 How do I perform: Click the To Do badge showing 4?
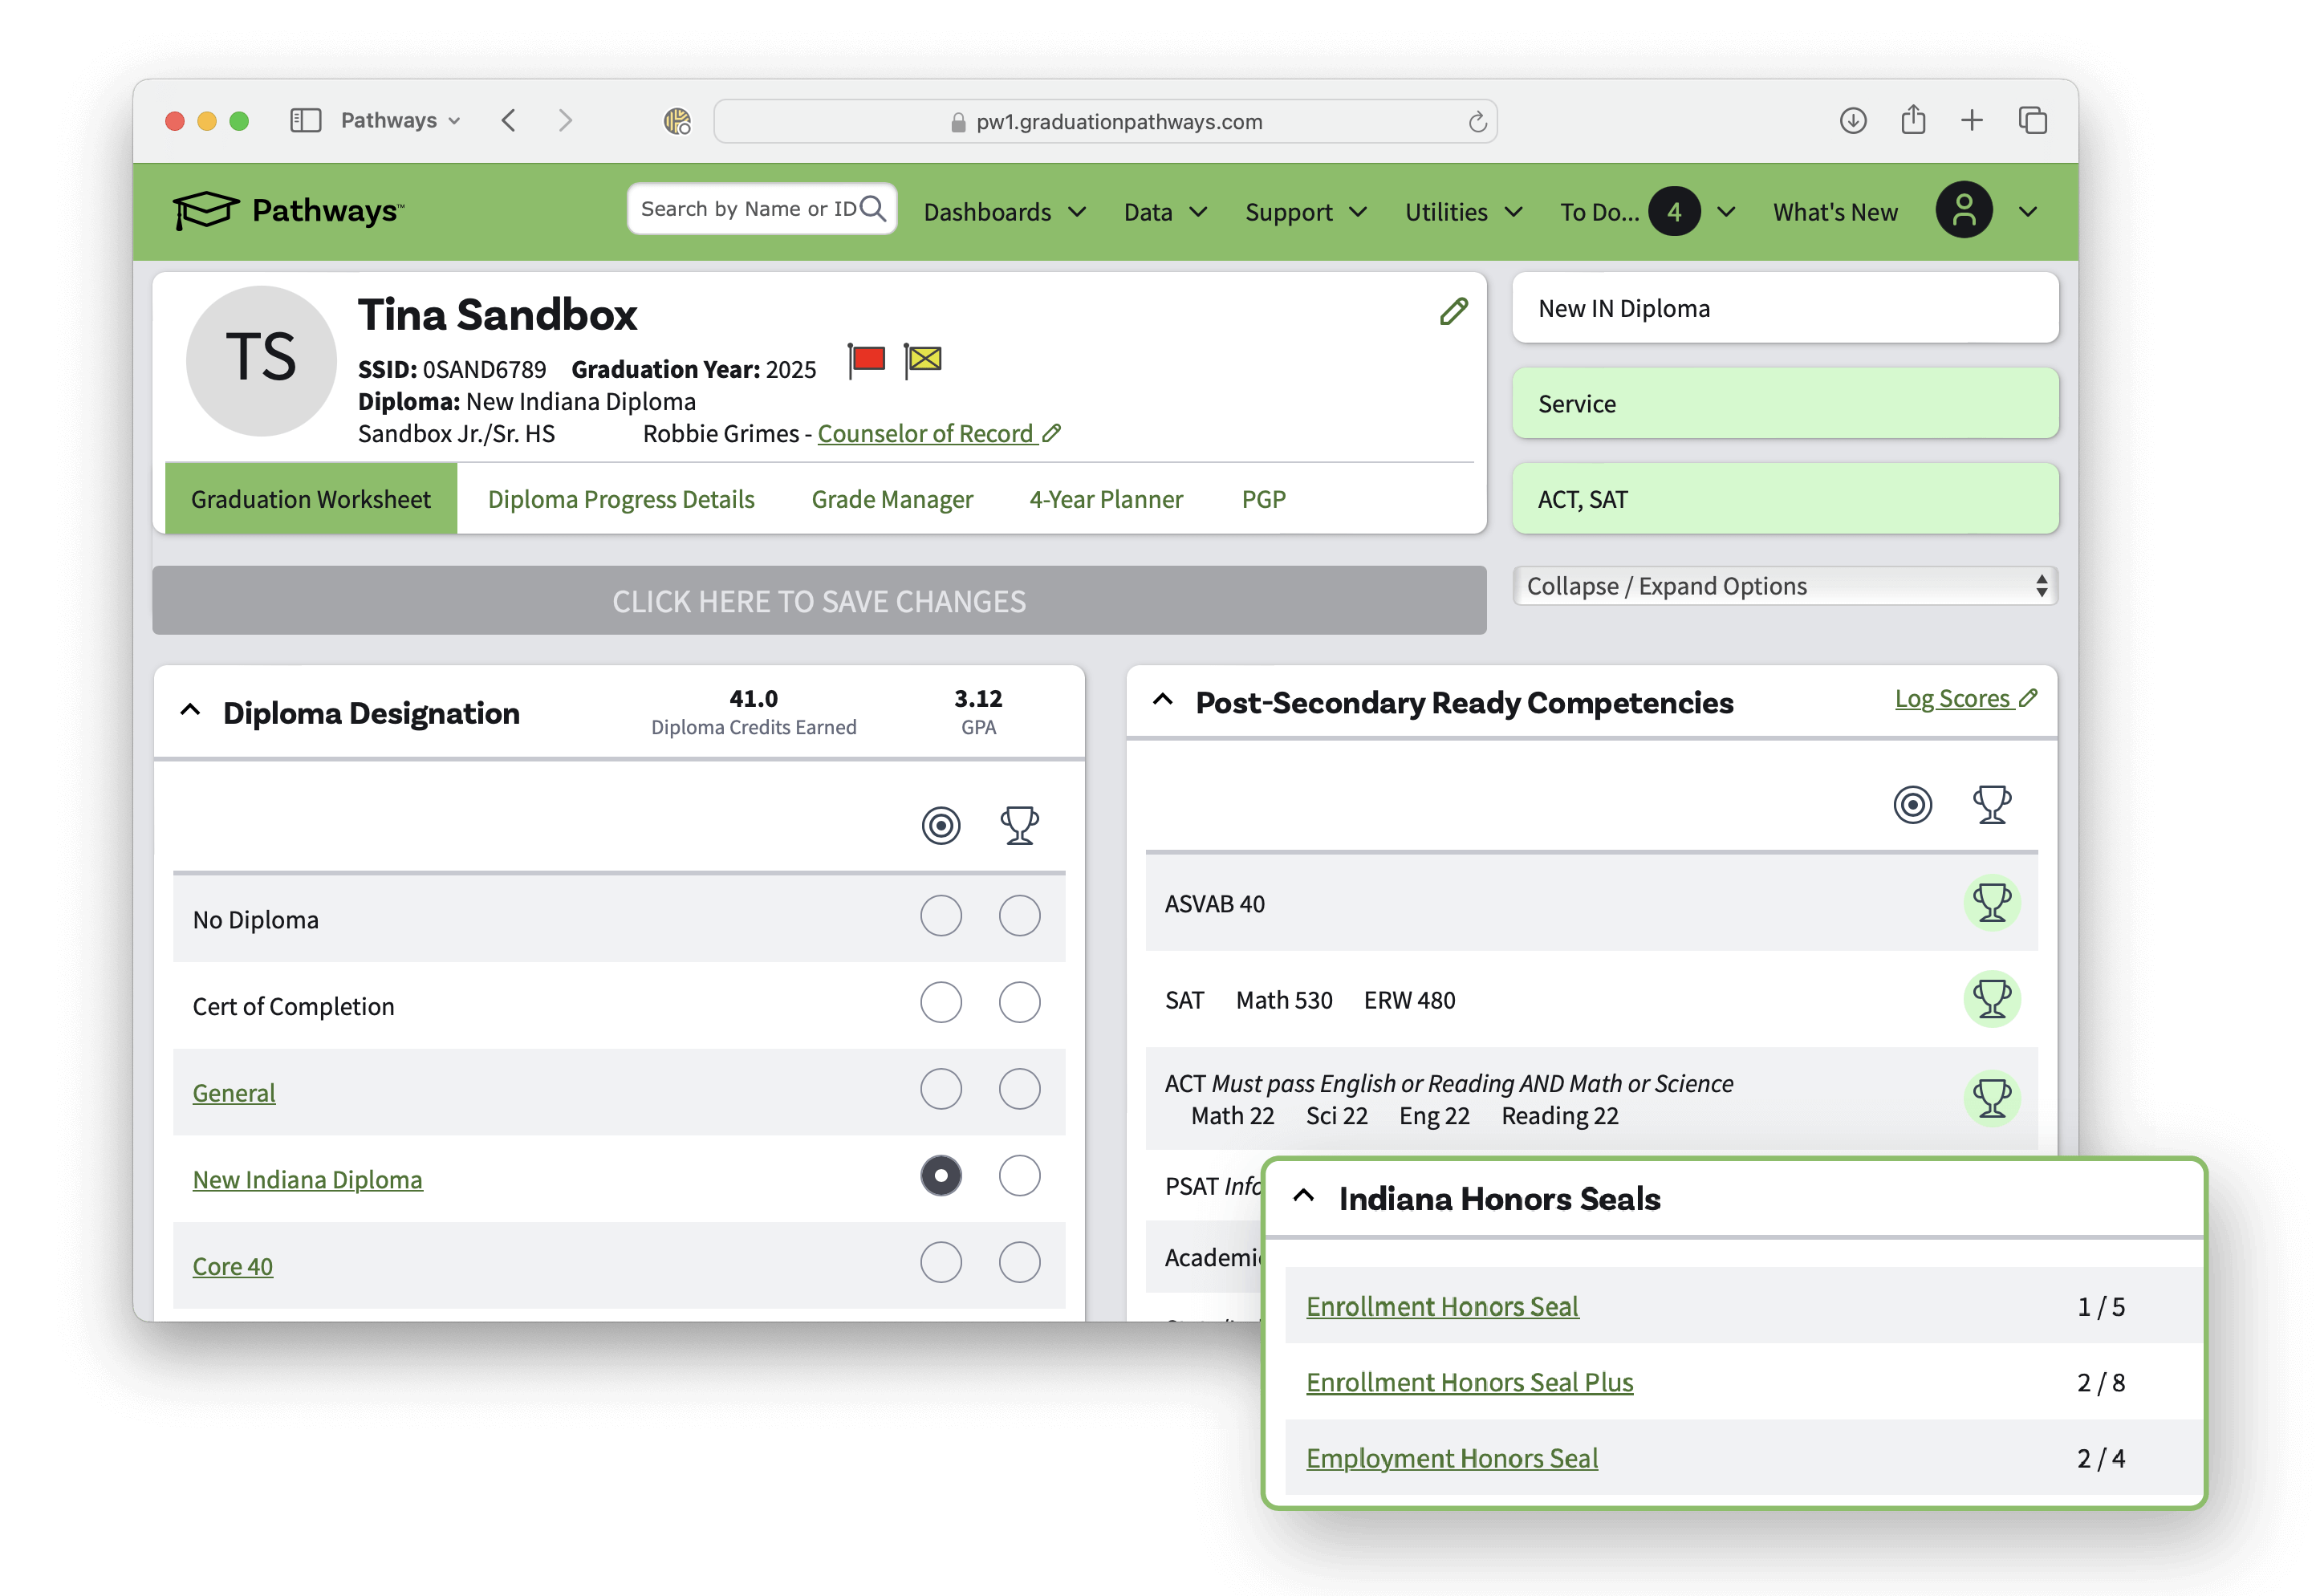pos(1674,211)
